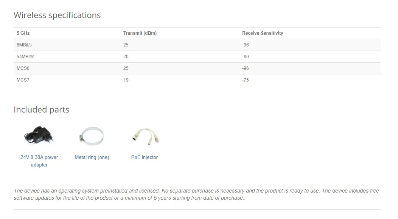The image size is (398, 219).
Task: Click the -75 receive sensitivity value
Action: pos(245,80)
